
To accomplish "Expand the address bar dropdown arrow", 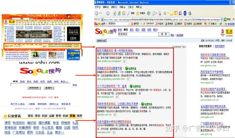I will (x=222, y=20).
